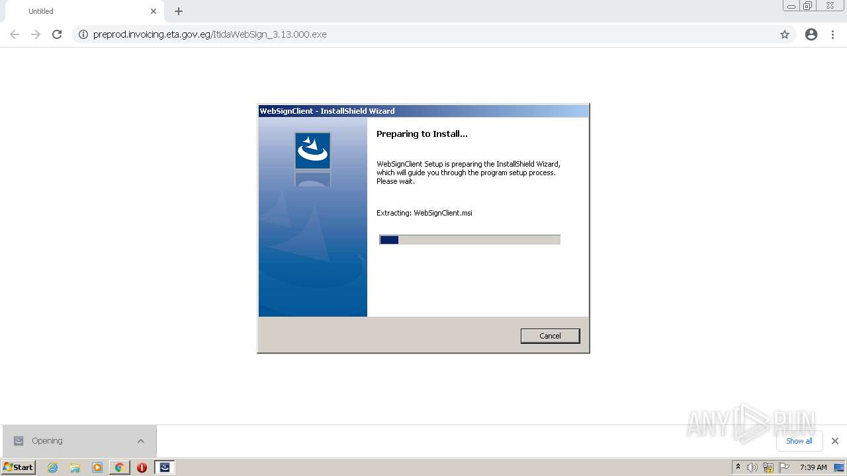
Task: Show hidden tray icons arrow
Action: click(x=738, y=467)
